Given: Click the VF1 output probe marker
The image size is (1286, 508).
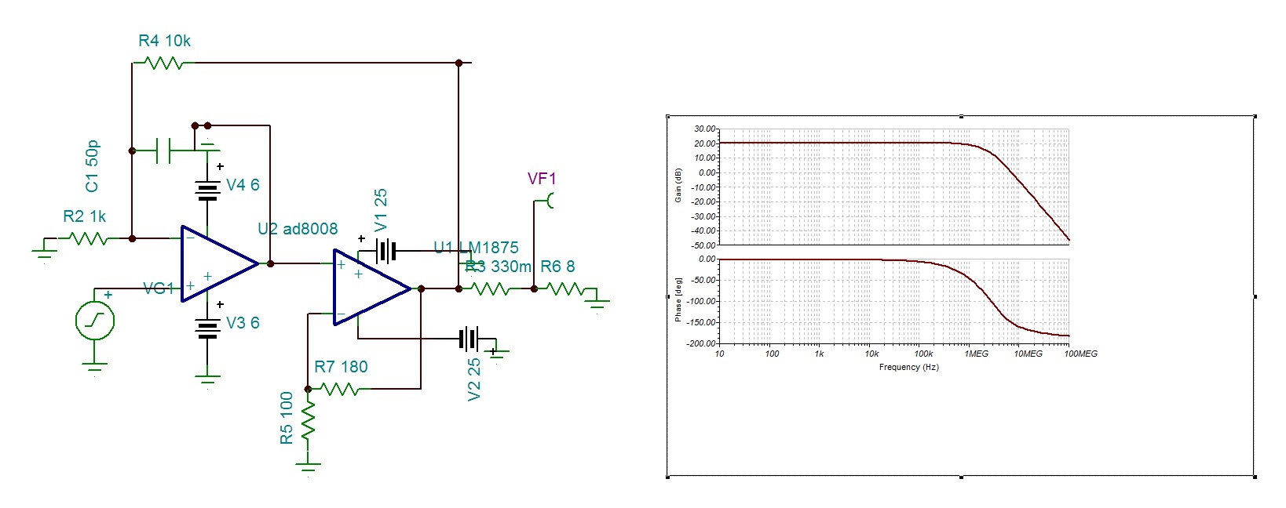Looking at the screenshot, I should [x=549, y=201].
